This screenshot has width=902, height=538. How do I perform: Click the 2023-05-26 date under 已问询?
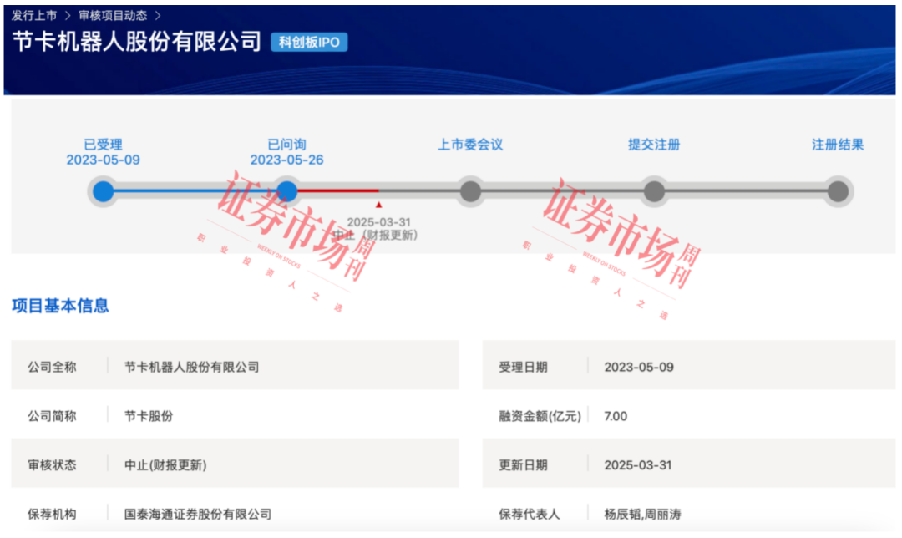[286, 160]
